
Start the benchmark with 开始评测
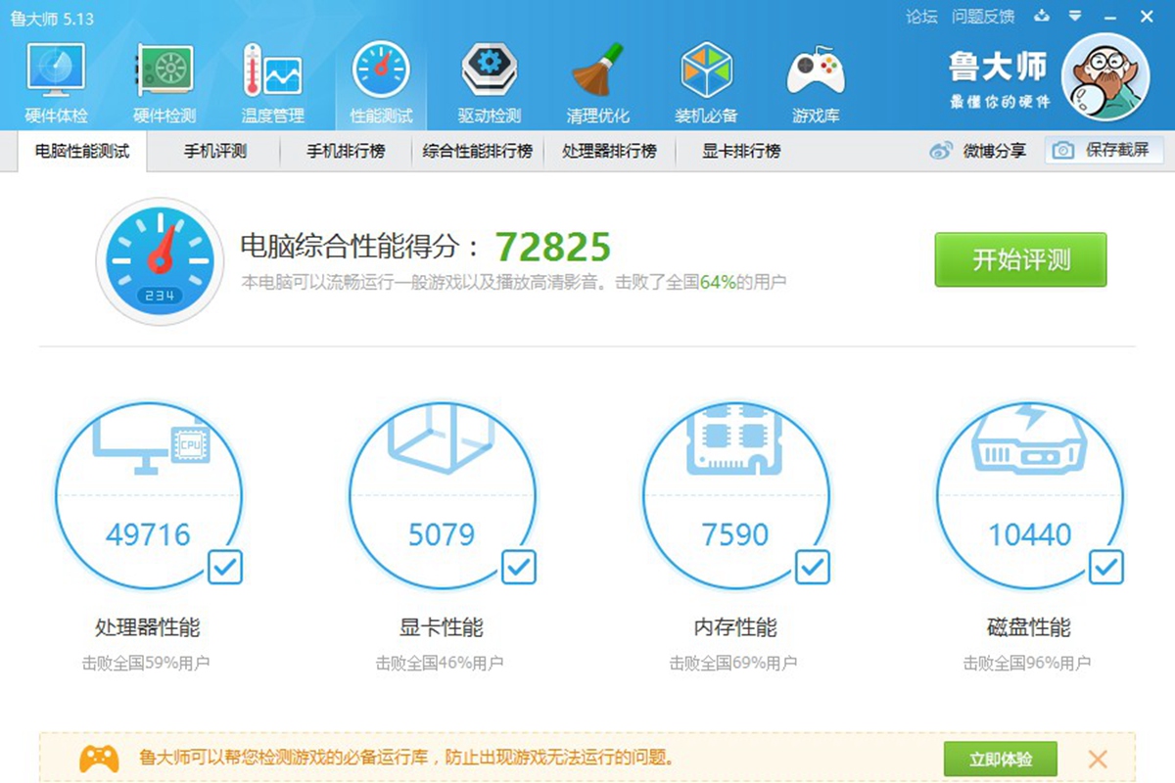[x=1020, y=260]
